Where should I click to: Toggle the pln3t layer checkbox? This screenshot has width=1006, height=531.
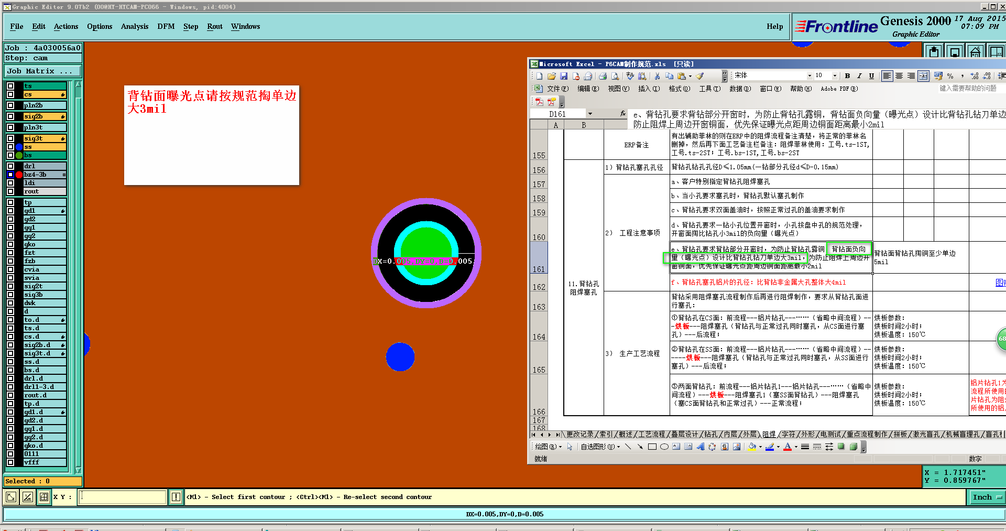(x=10, y=127)
